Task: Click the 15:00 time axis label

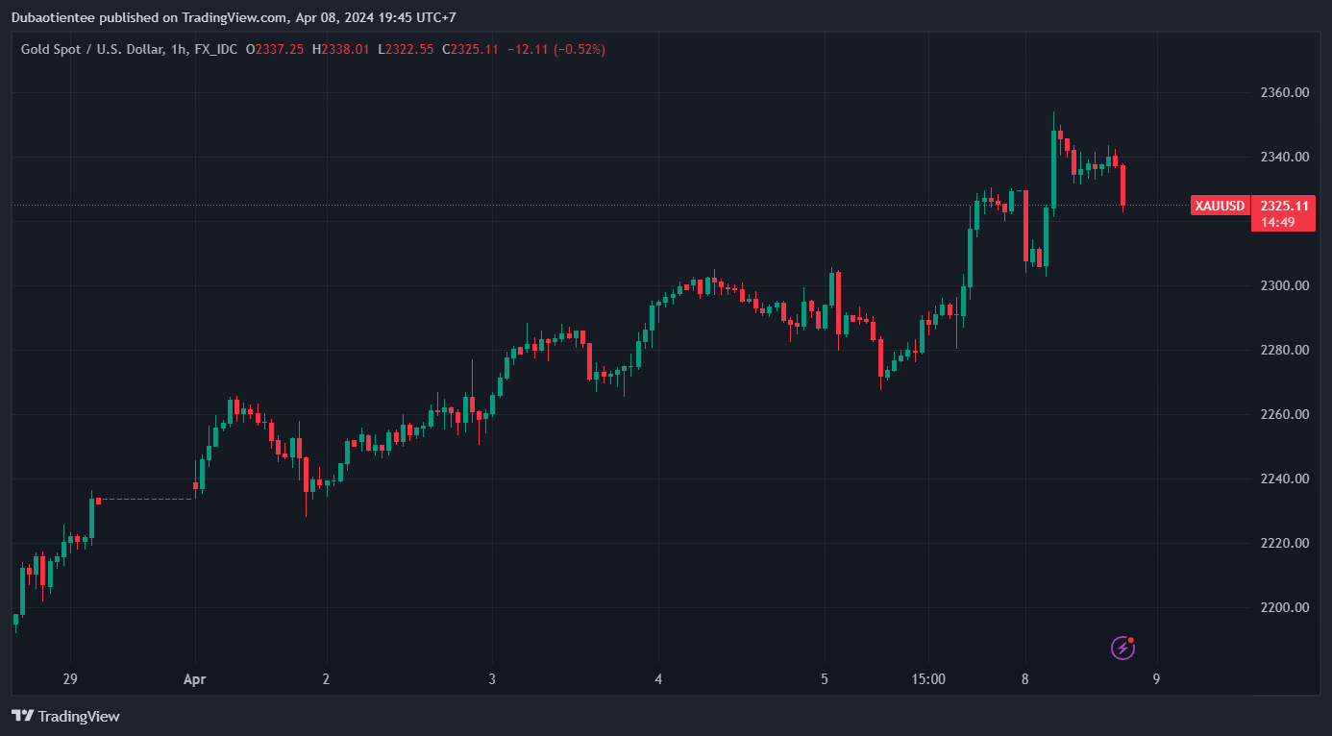Action: pos(928,679)
